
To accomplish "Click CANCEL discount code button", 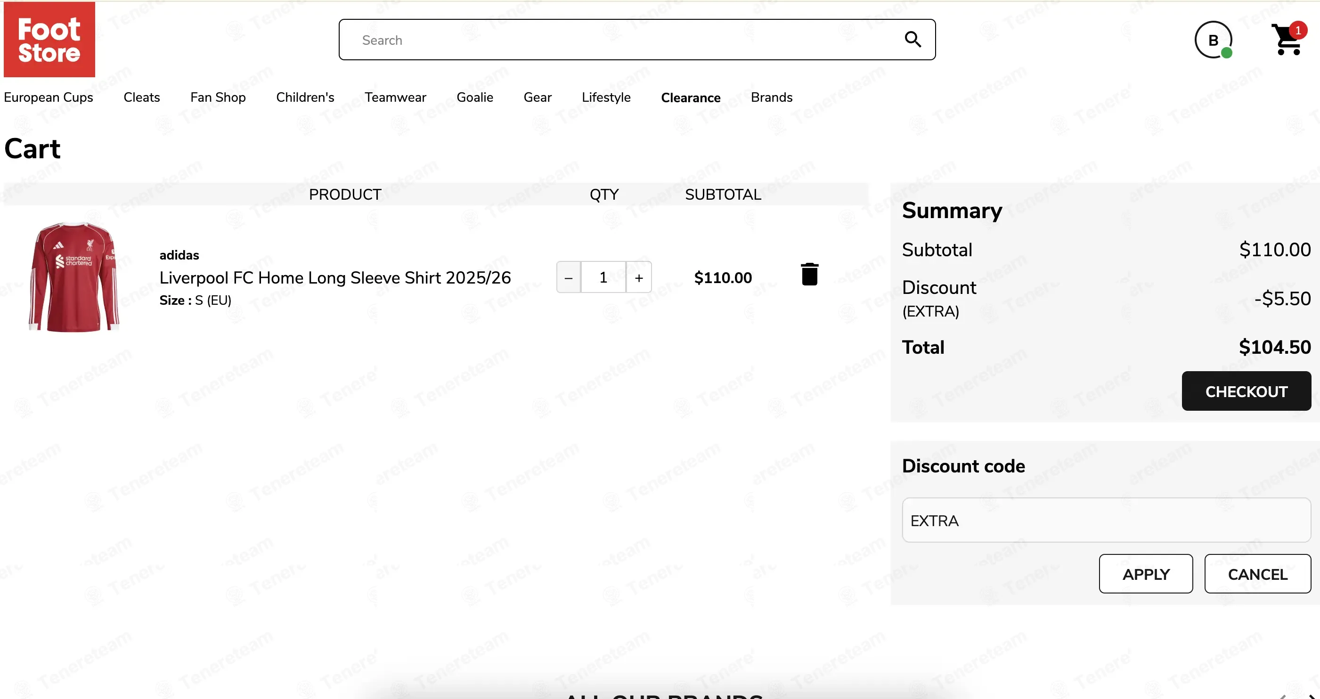I will coord(1257,574).
